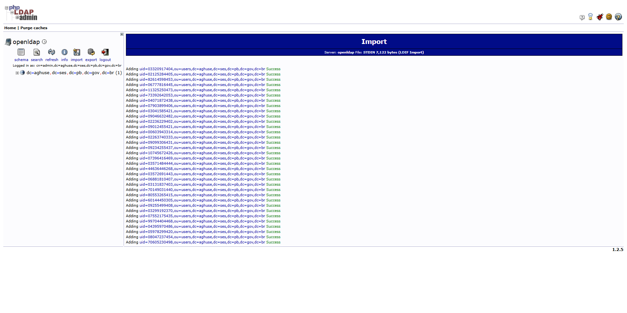627x313 pixels.
Task: Click the refresh arrows icon
Action: click(x=51, y=52)
